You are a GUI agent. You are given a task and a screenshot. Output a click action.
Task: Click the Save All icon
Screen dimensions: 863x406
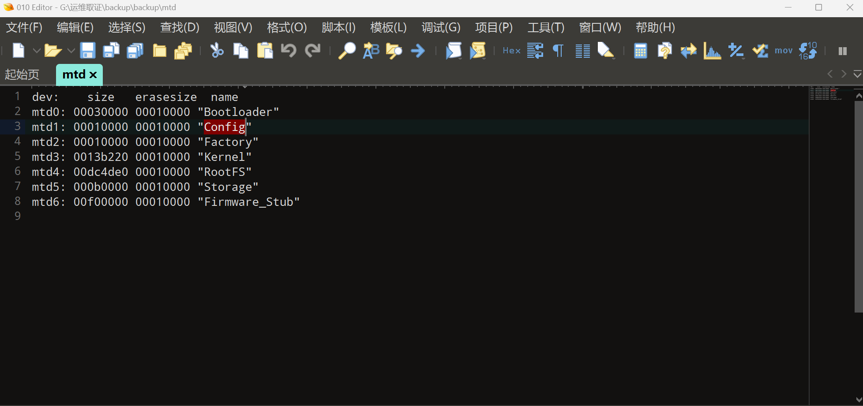pyautogui.click(x=135, y=51)
